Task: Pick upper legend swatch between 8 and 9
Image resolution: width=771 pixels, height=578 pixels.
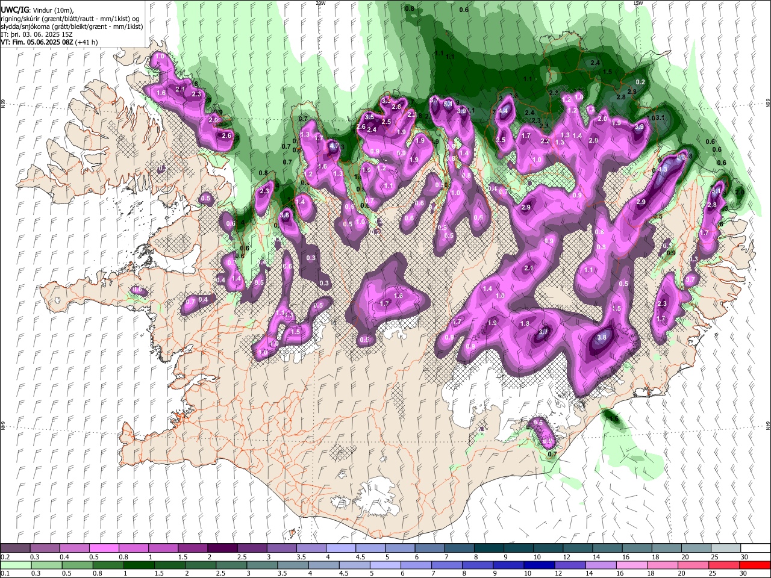Action: pyautogui.click(x=489, y=548)
